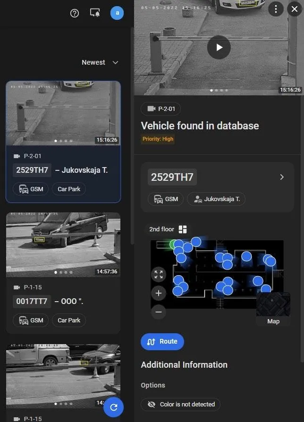
Task: Zoom in on the floor plan
Action: pos(159,293)
